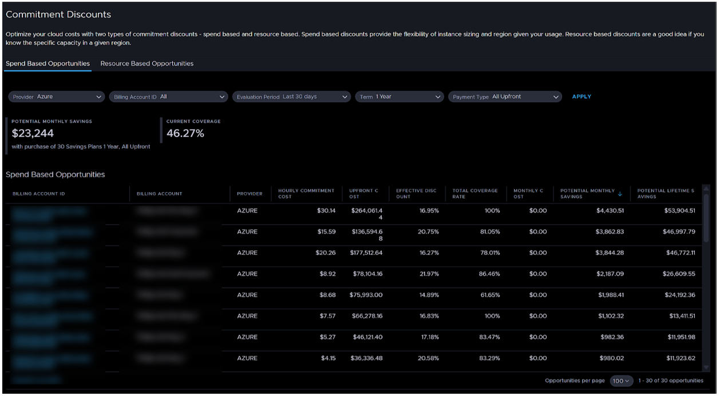Screen dimensions: 720x396
Task: Switch to the Resource Based Opportunities tab
Action: (147, 63)
